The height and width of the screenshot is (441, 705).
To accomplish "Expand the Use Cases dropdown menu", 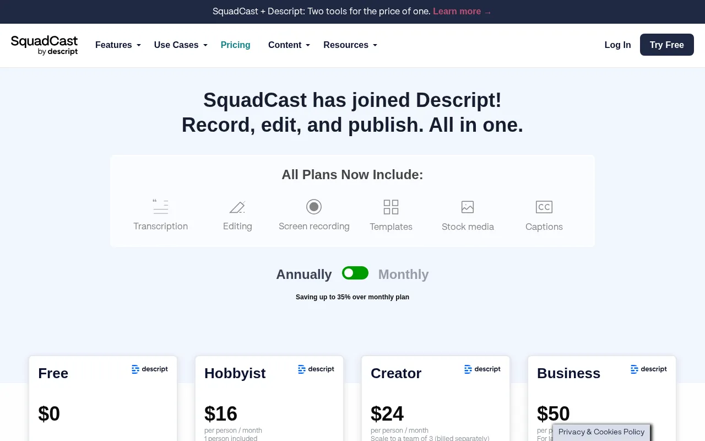I will (x=181, y=45).
